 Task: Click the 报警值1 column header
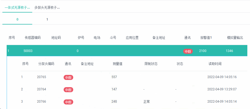[x=206, y=38]
